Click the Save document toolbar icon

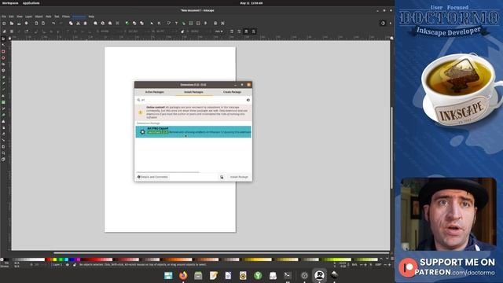click(x=19, y=24)
